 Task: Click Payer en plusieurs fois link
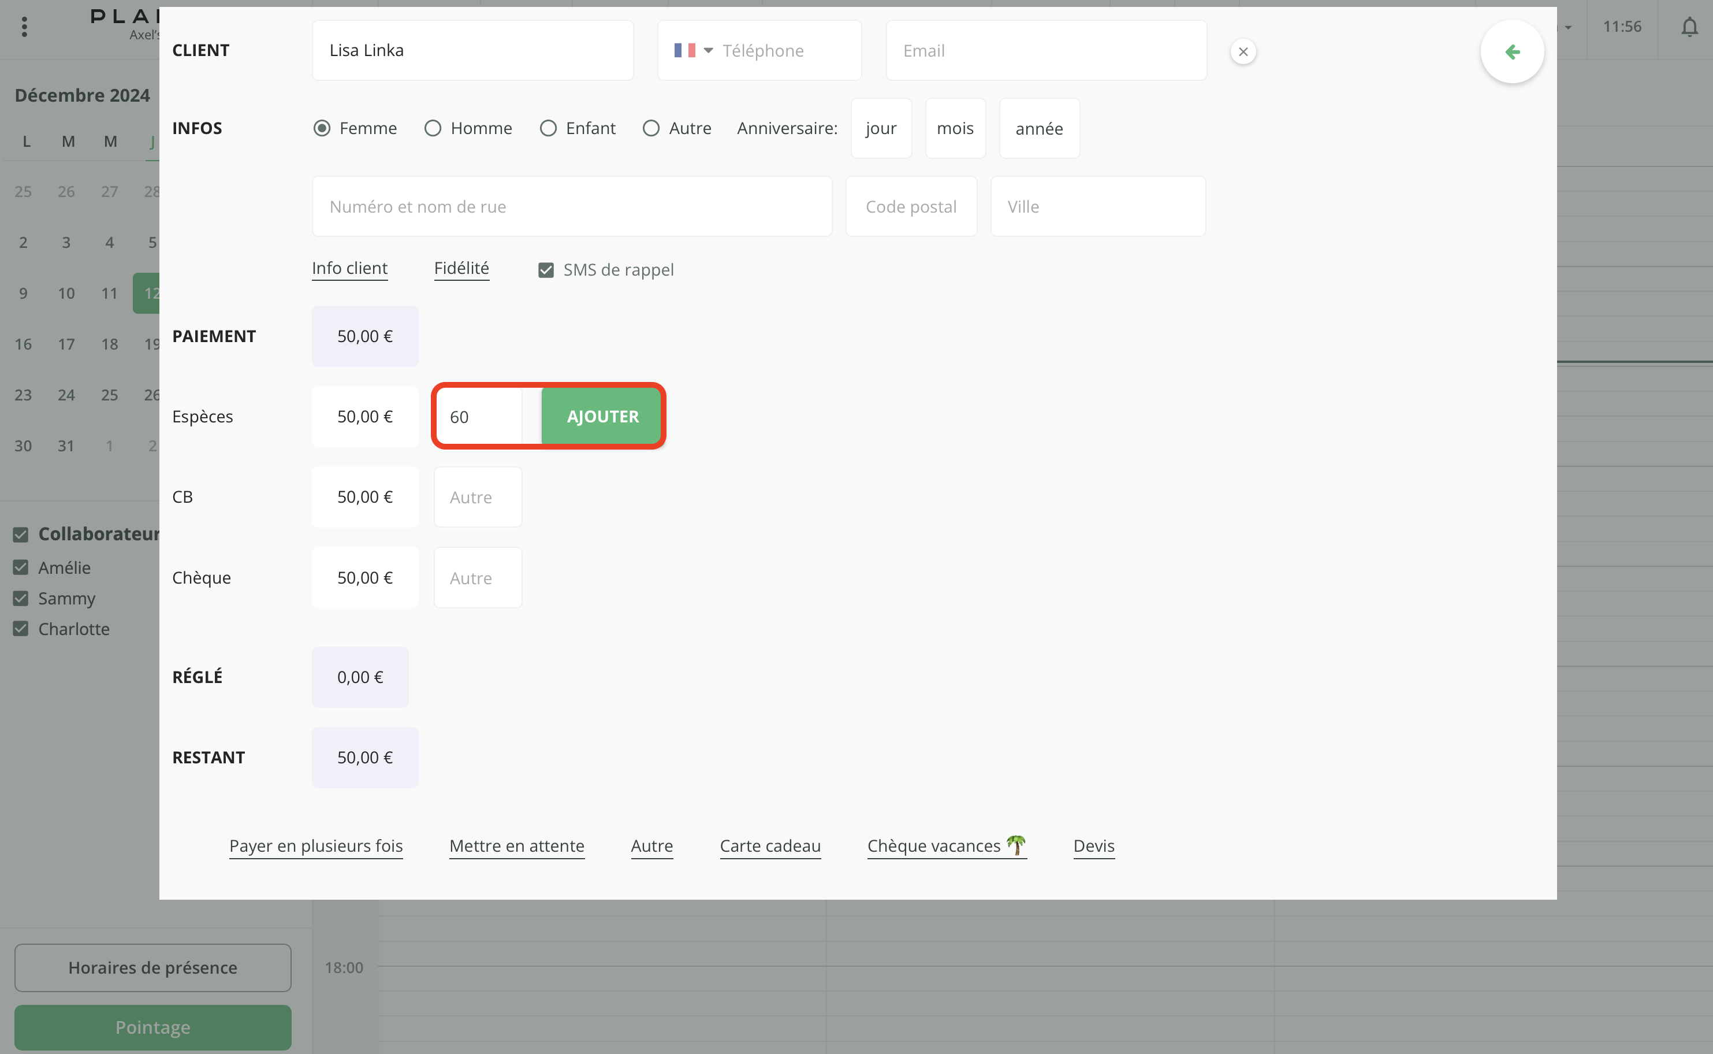tap(316, 845)
